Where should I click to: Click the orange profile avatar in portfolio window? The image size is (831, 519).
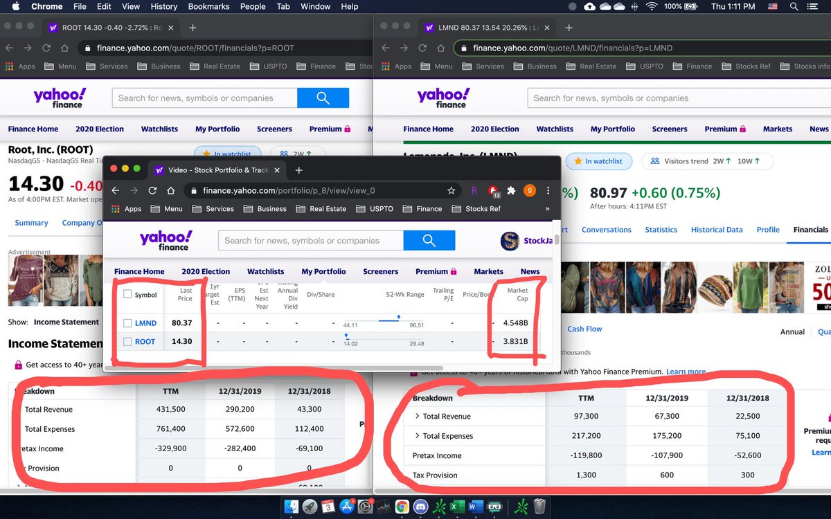point(529,190)
